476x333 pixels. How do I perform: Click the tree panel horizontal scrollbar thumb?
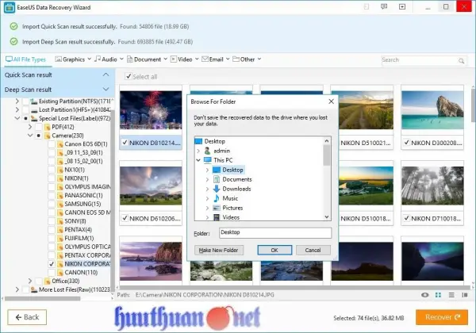(43, 298)
